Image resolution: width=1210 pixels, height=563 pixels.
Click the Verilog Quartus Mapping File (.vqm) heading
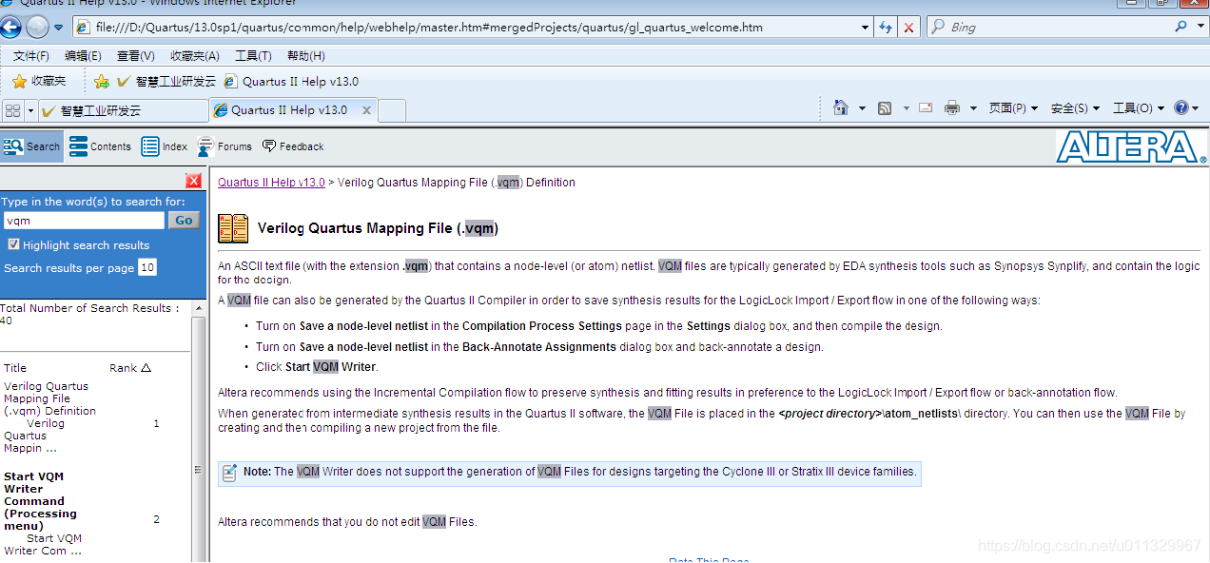click(x=378, y=228)
